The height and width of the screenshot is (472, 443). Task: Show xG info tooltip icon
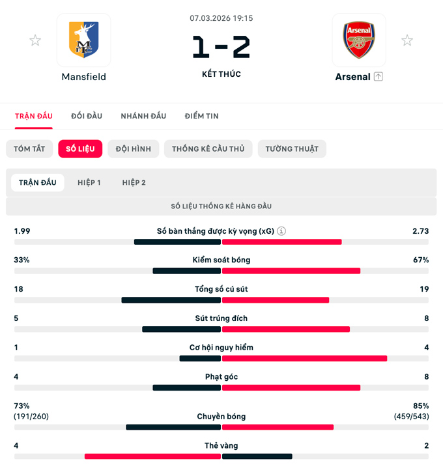[x=281, y=231]
